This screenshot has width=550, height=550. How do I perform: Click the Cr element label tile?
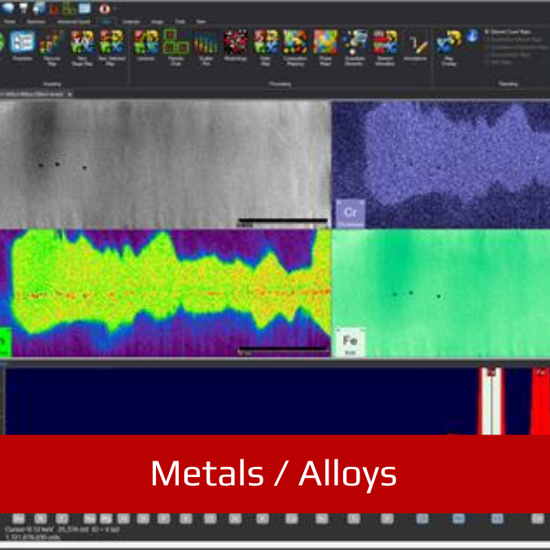point(351,214)
